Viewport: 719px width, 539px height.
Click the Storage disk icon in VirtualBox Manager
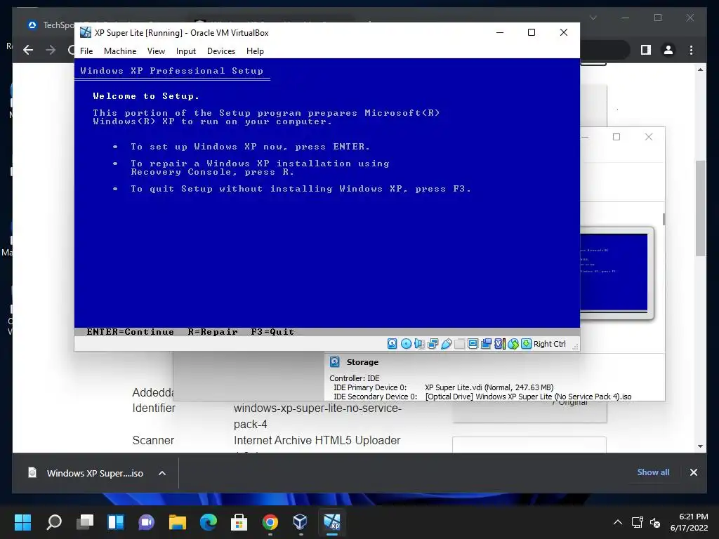click(x=335, y=362)
